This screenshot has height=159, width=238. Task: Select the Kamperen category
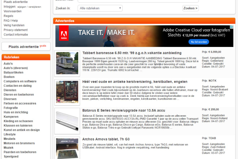(x=11, y=117)
